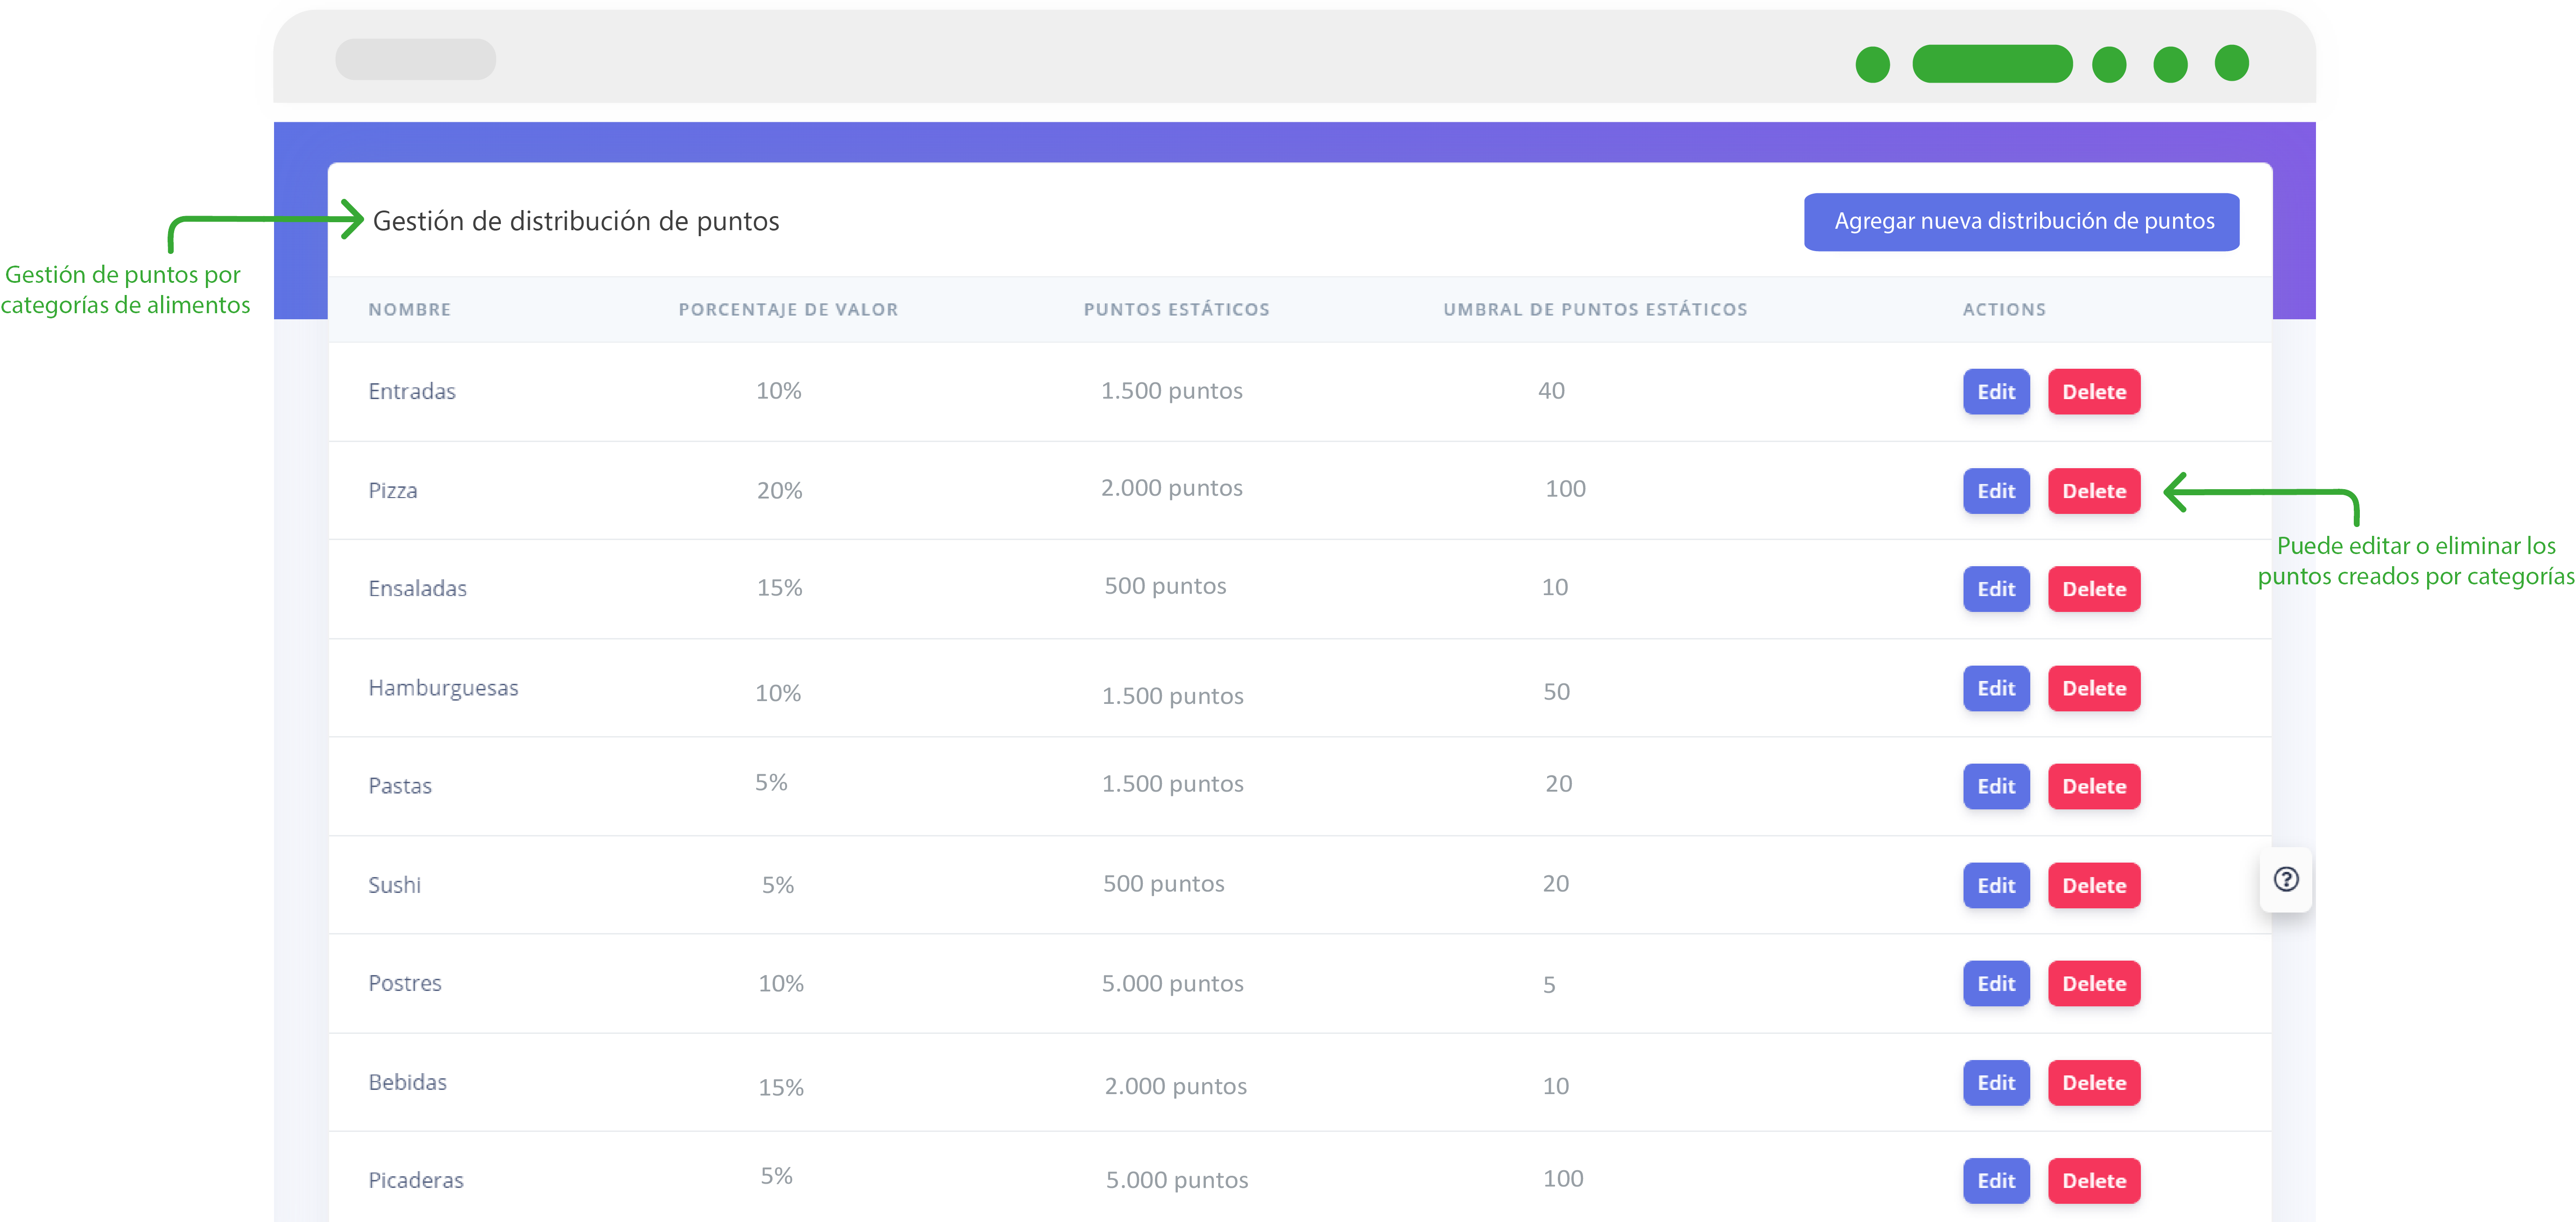This screenshot has height=1222, width=2576.
Task: Remove the Sushi row with Delete
Action: (x=2094, y=885)
